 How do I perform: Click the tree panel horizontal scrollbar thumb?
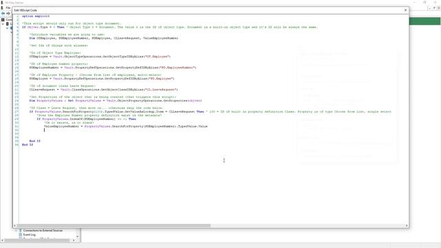tap(37, 240)
